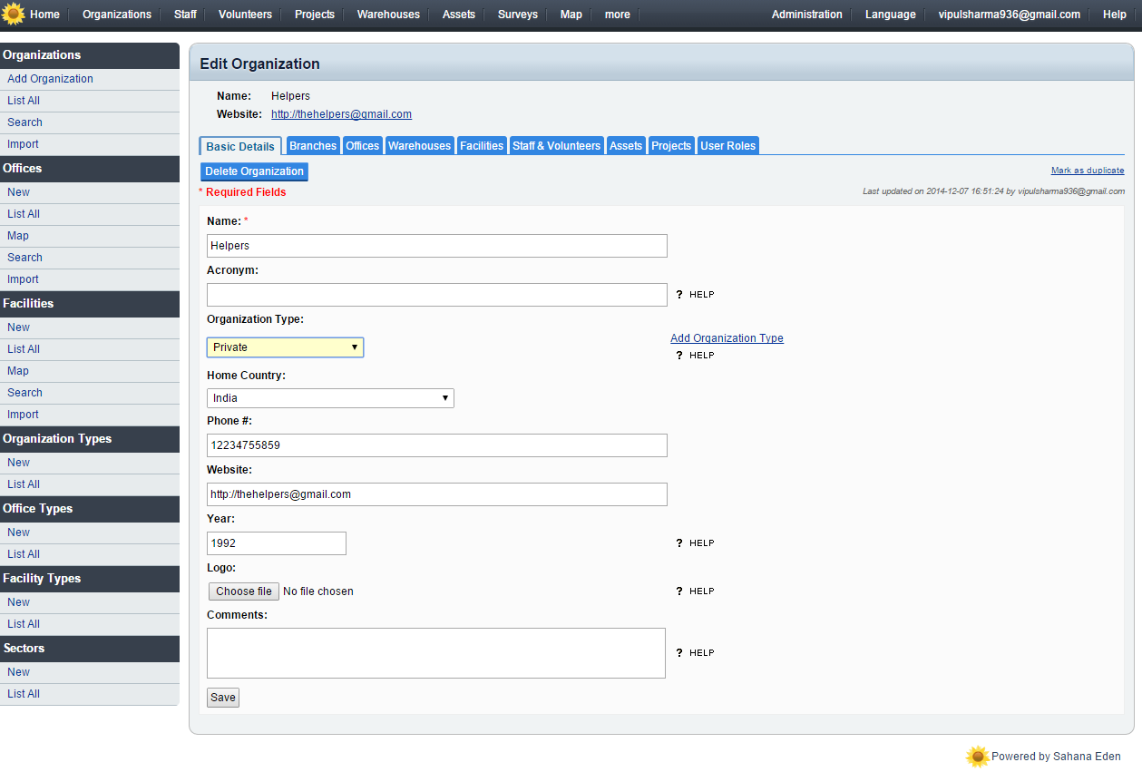The width and height of the screenshot is (1142, 772).
Task: Switch to the Branches tab
Action: point(313,146)
